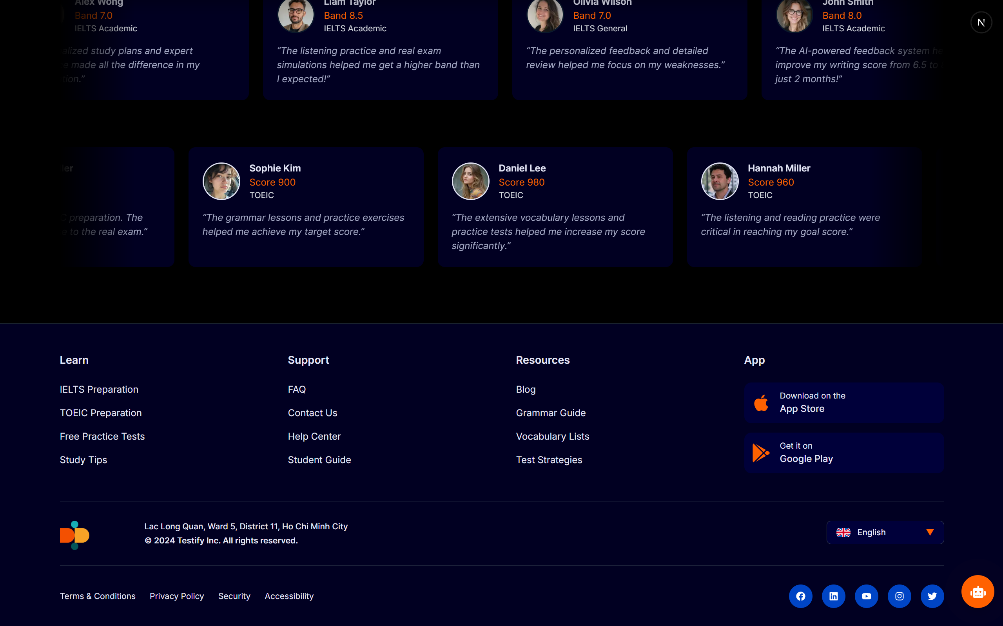Open the Facebook social icon
The height and width of the screenshot is (626, 1003).
[x=800, y=596]
